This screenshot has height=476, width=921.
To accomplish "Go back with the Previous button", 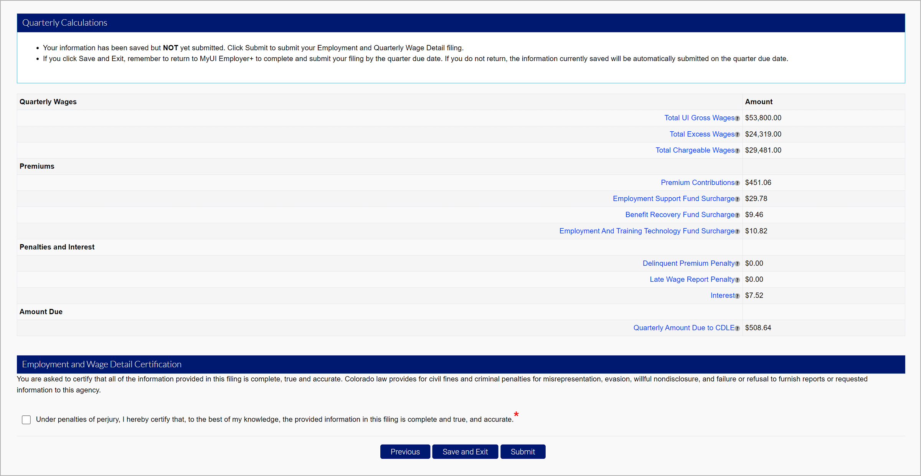I will point(405,452).
